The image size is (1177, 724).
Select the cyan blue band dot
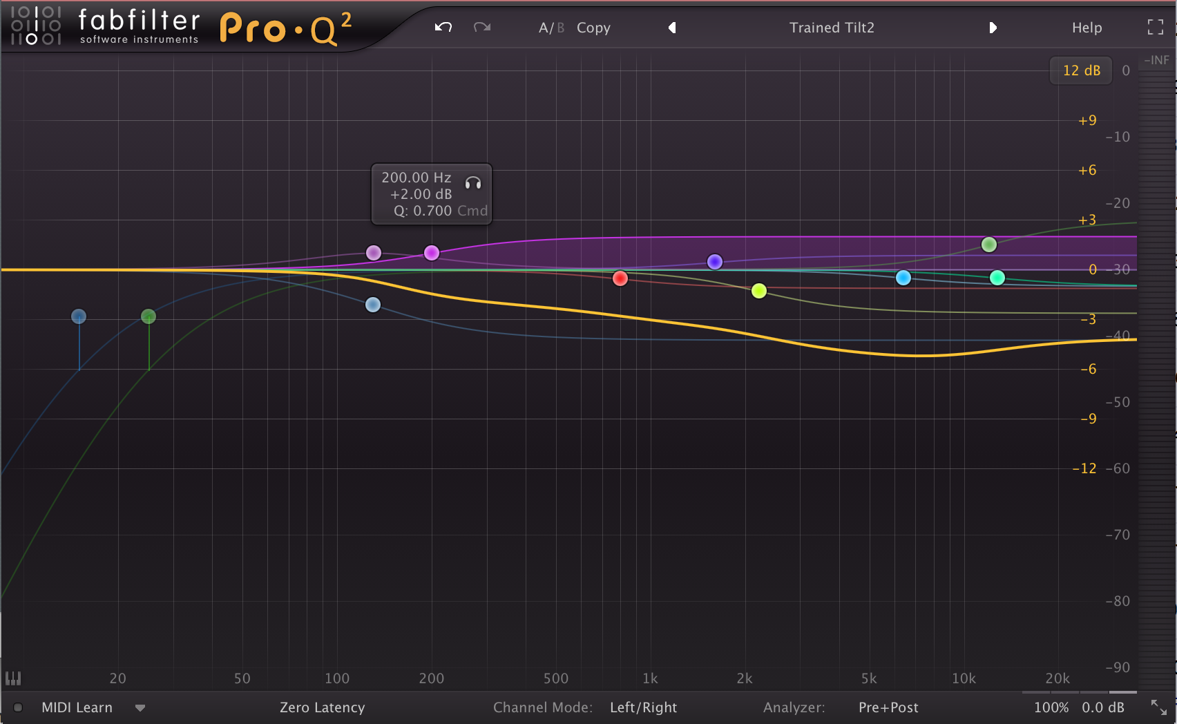click(x=903, y=278)
